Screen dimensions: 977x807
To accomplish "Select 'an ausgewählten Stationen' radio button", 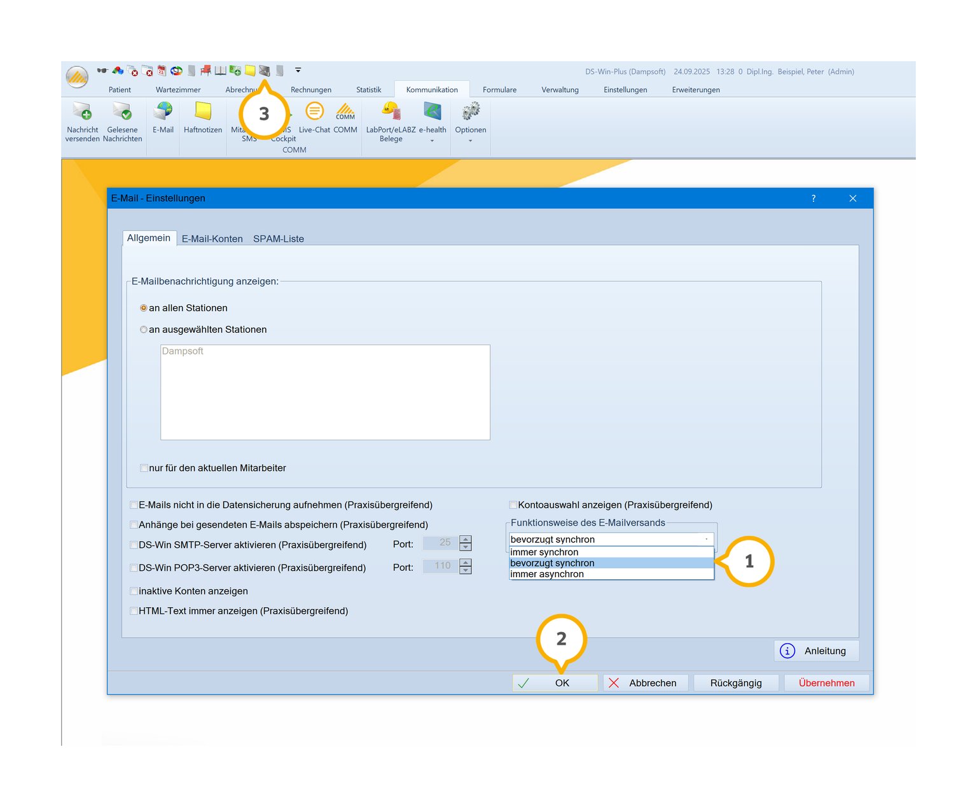I will (x=144, y=330).
